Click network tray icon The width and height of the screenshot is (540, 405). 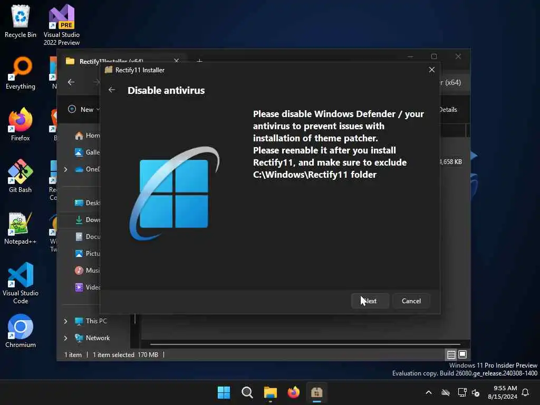462,392
